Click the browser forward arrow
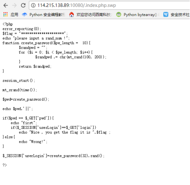 14,5
